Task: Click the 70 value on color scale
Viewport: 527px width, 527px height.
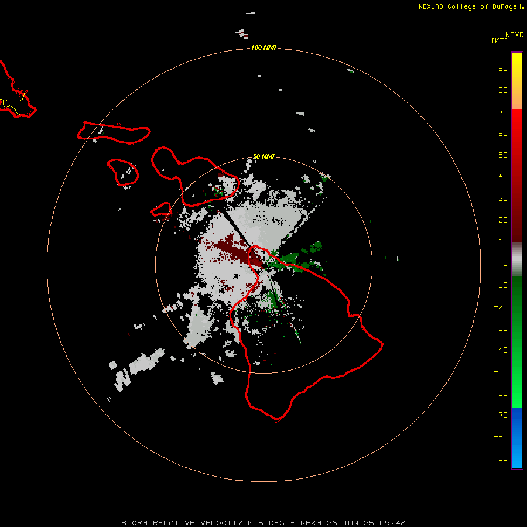Action: (x=503, y=112)
